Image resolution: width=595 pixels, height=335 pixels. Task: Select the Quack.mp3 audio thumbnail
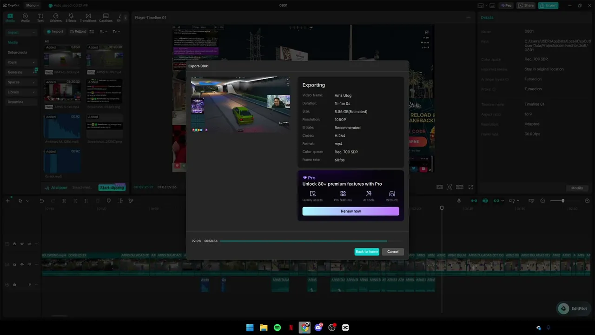click(62, 161)
